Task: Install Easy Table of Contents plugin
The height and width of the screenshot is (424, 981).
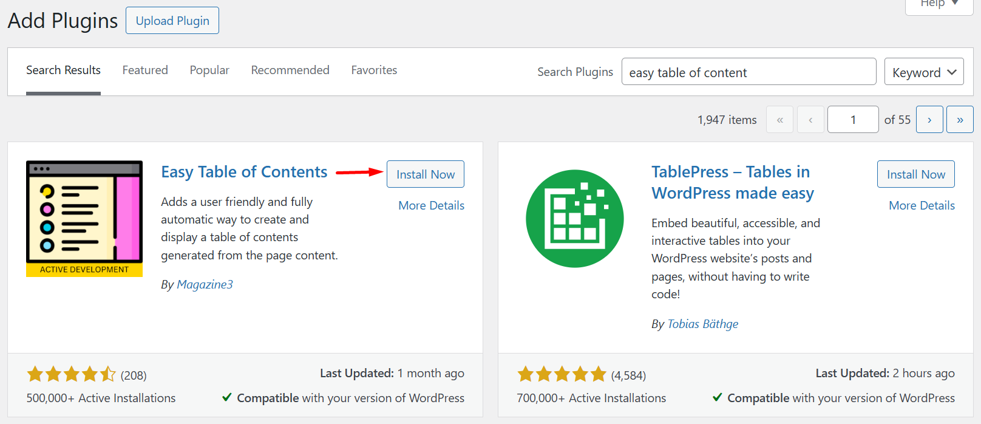Action: pyautogui.click(x=426, y=174)
